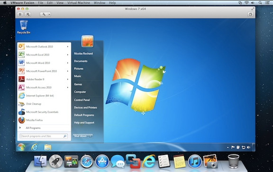273x172 pixels.
Task: Open Spotlight search in Mac menu bar
Action: tap(260, 3)
